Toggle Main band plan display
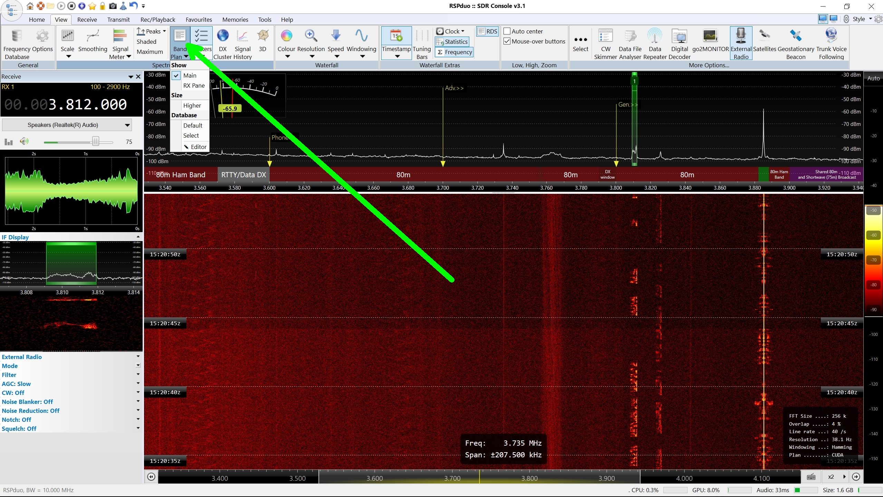This screenshot has height=497, width=883. 190,76
